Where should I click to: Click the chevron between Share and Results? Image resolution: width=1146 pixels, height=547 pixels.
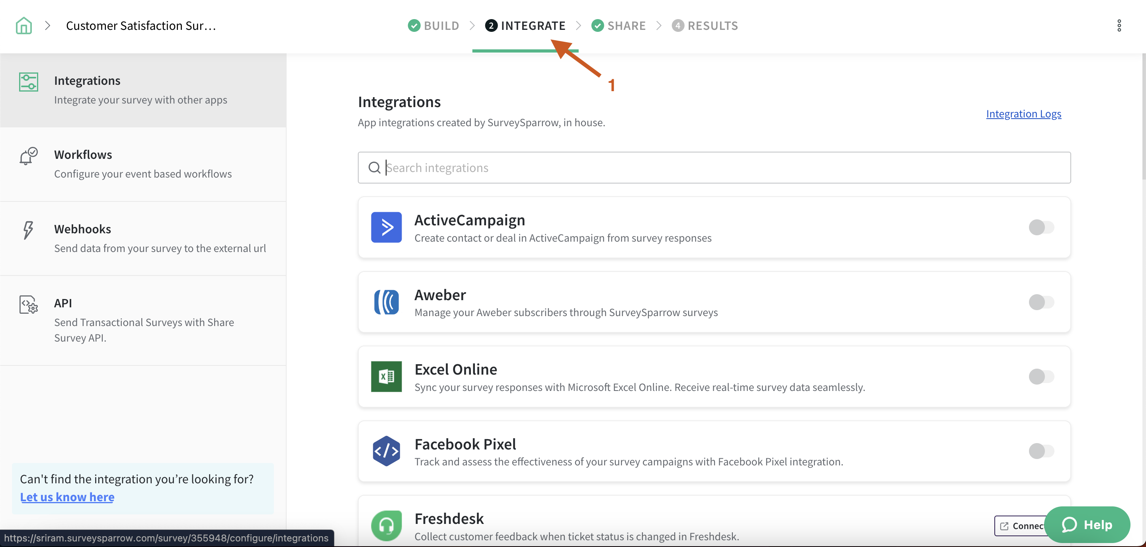(x=659, y=26)
